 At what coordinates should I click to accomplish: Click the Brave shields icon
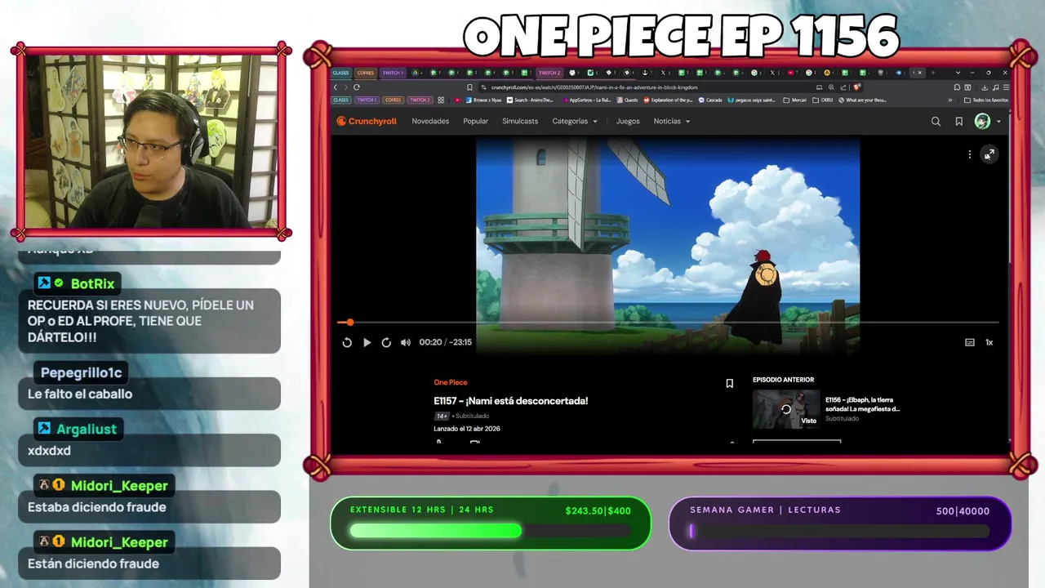[x=857, y=87]
